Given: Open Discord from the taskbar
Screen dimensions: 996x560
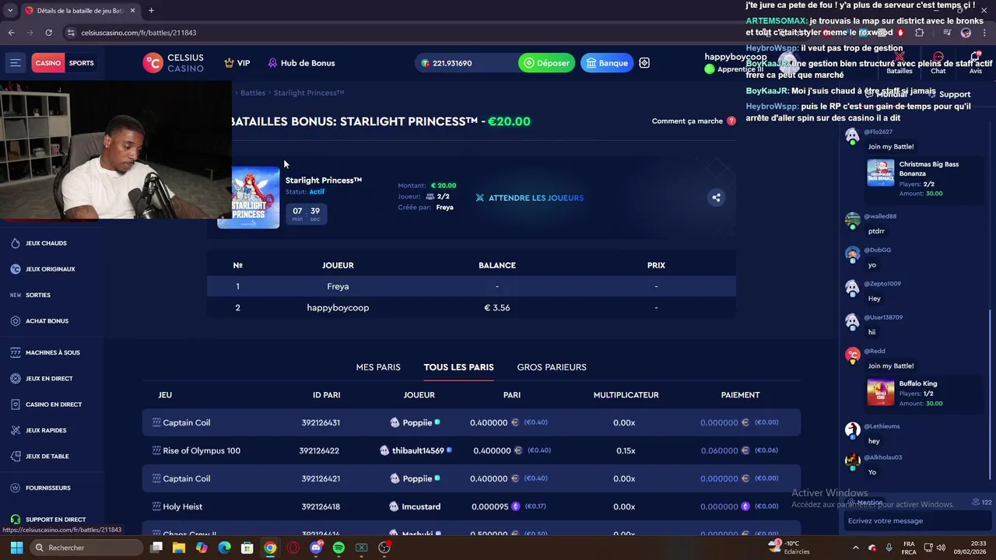Looking at the screenshot, I should [316, 548].
